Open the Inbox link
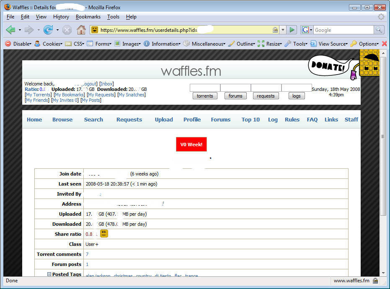 [106, 84]
